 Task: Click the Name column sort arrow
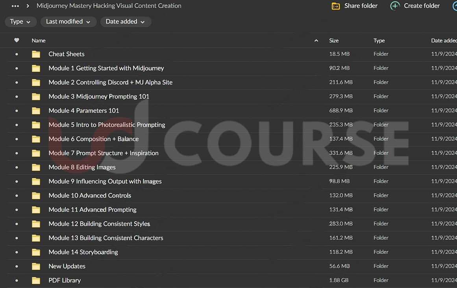click(316, 40)
